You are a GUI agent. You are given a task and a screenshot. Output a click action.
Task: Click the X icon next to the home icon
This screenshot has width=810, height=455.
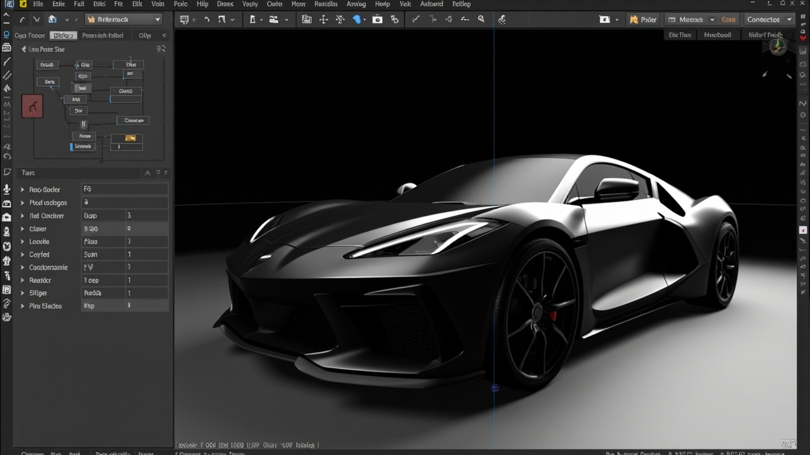coord(37,20)
